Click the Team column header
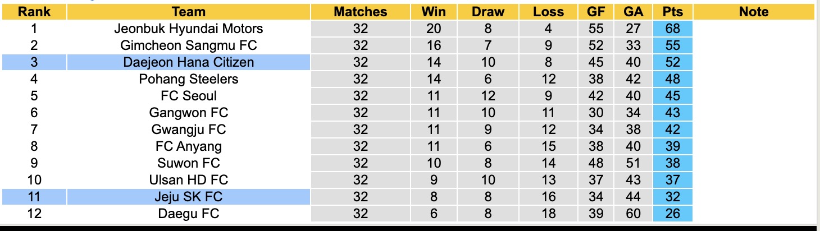Screen dimensions: 820x231 pyautogui.click(x=188, y=12)
